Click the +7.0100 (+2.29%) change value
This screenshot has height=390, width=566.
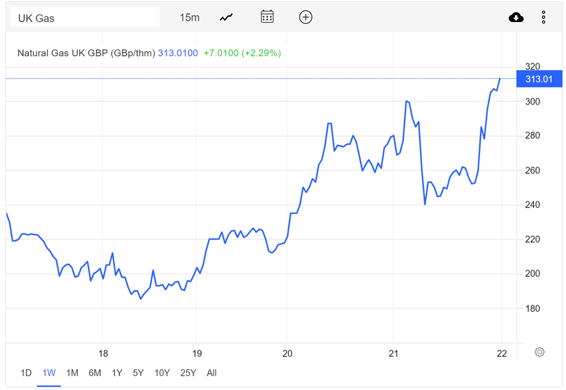click(x=242, y=53)
